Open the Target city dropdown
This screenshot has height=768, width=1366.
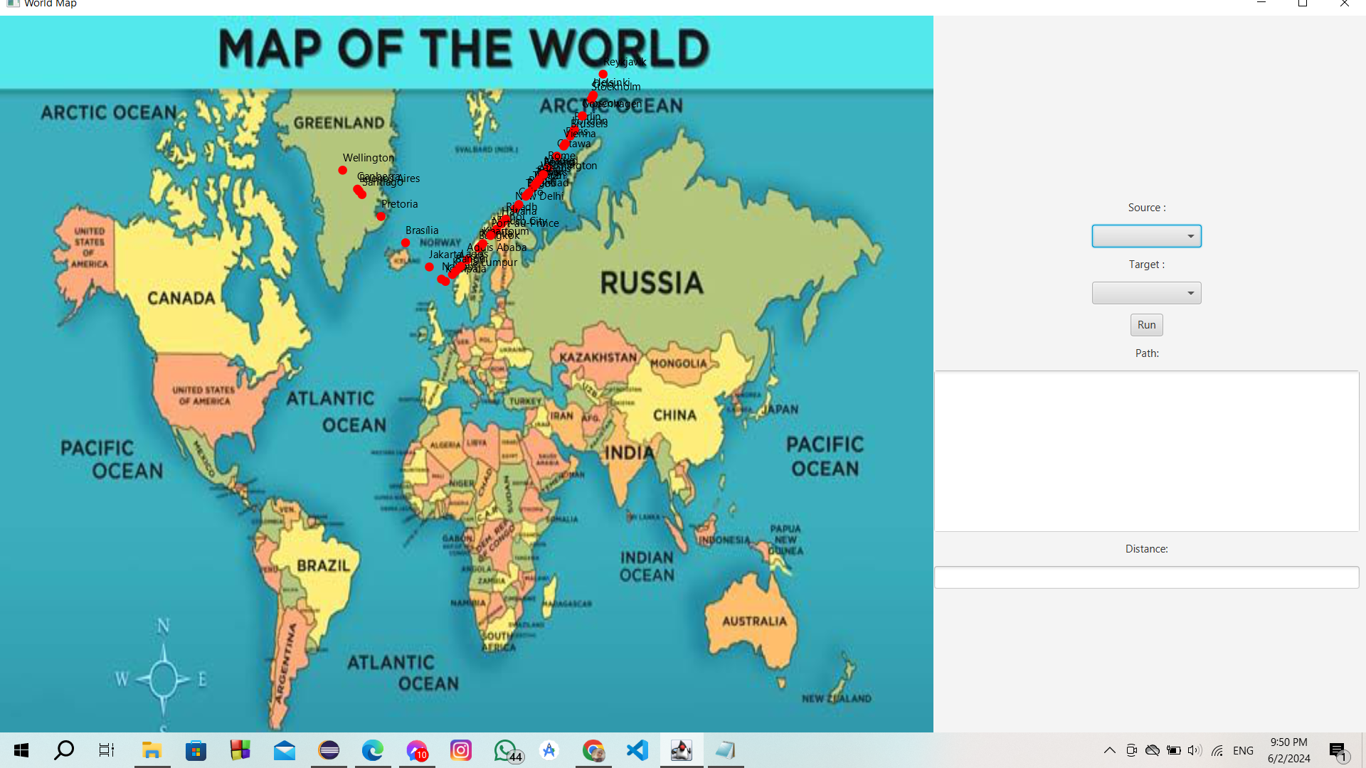pyautogui.click(x=1146, y=293)
